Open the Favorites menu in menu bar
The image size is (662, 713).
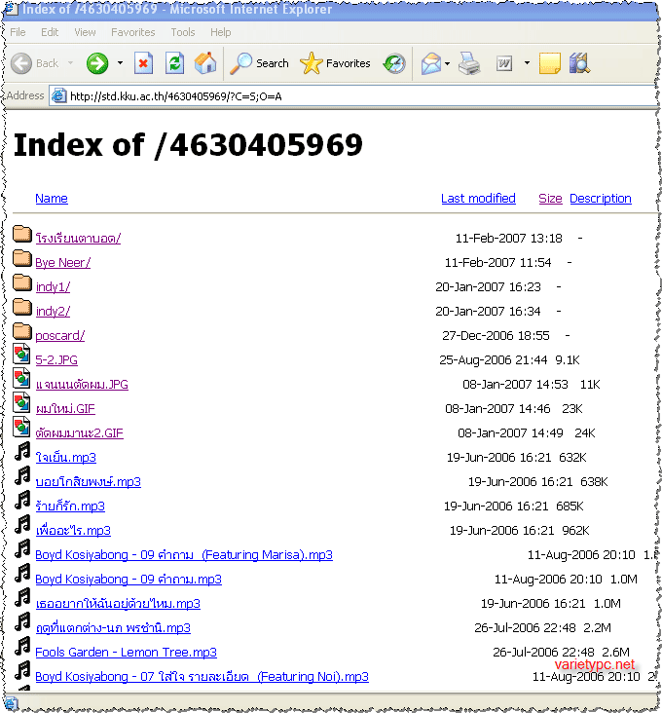pyautogui.click(x=133, y=32)
